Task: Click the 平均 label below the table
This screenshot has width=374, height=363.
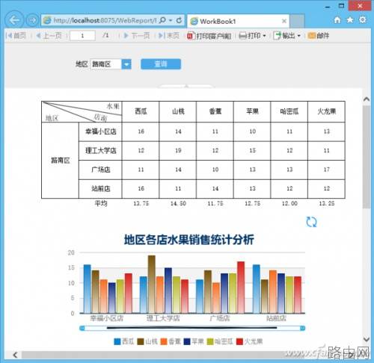Action: 101,203
